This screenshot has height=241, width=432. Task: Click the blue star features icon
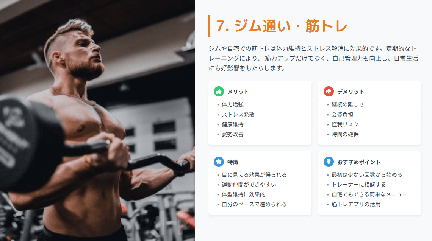tap(219, 162)
